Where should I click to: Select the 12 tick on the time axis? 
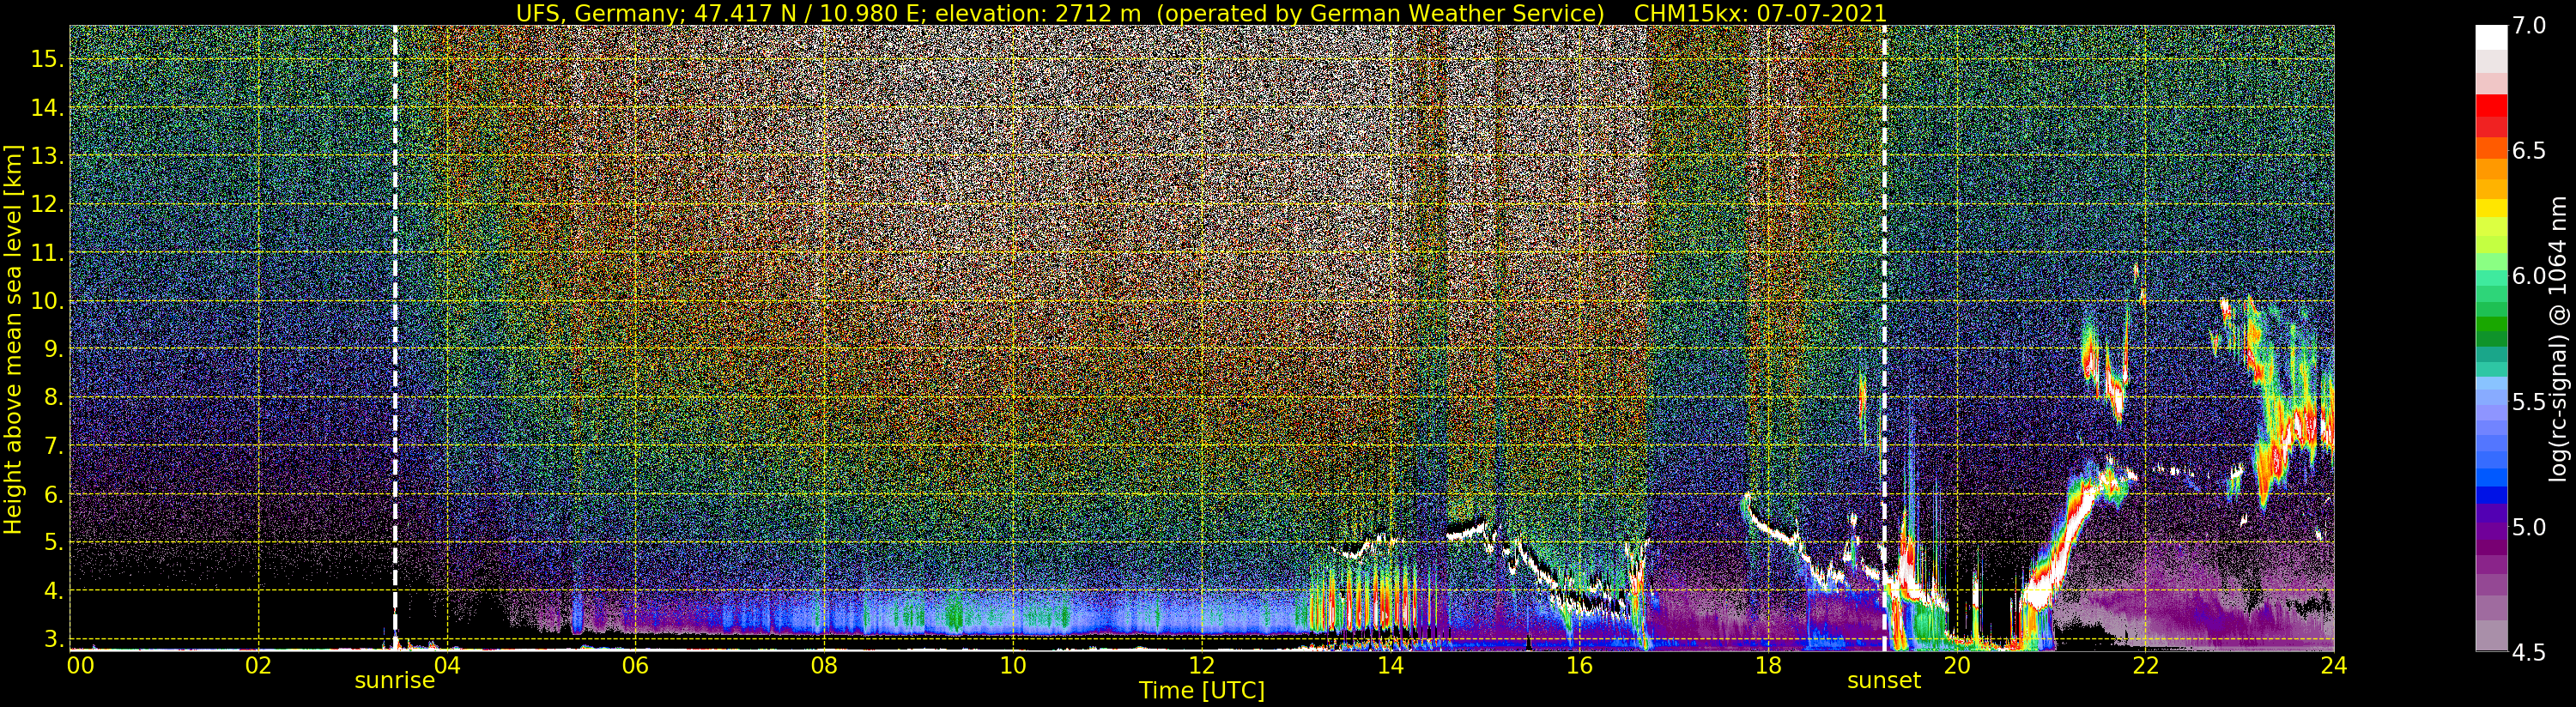coord(1201,665)
